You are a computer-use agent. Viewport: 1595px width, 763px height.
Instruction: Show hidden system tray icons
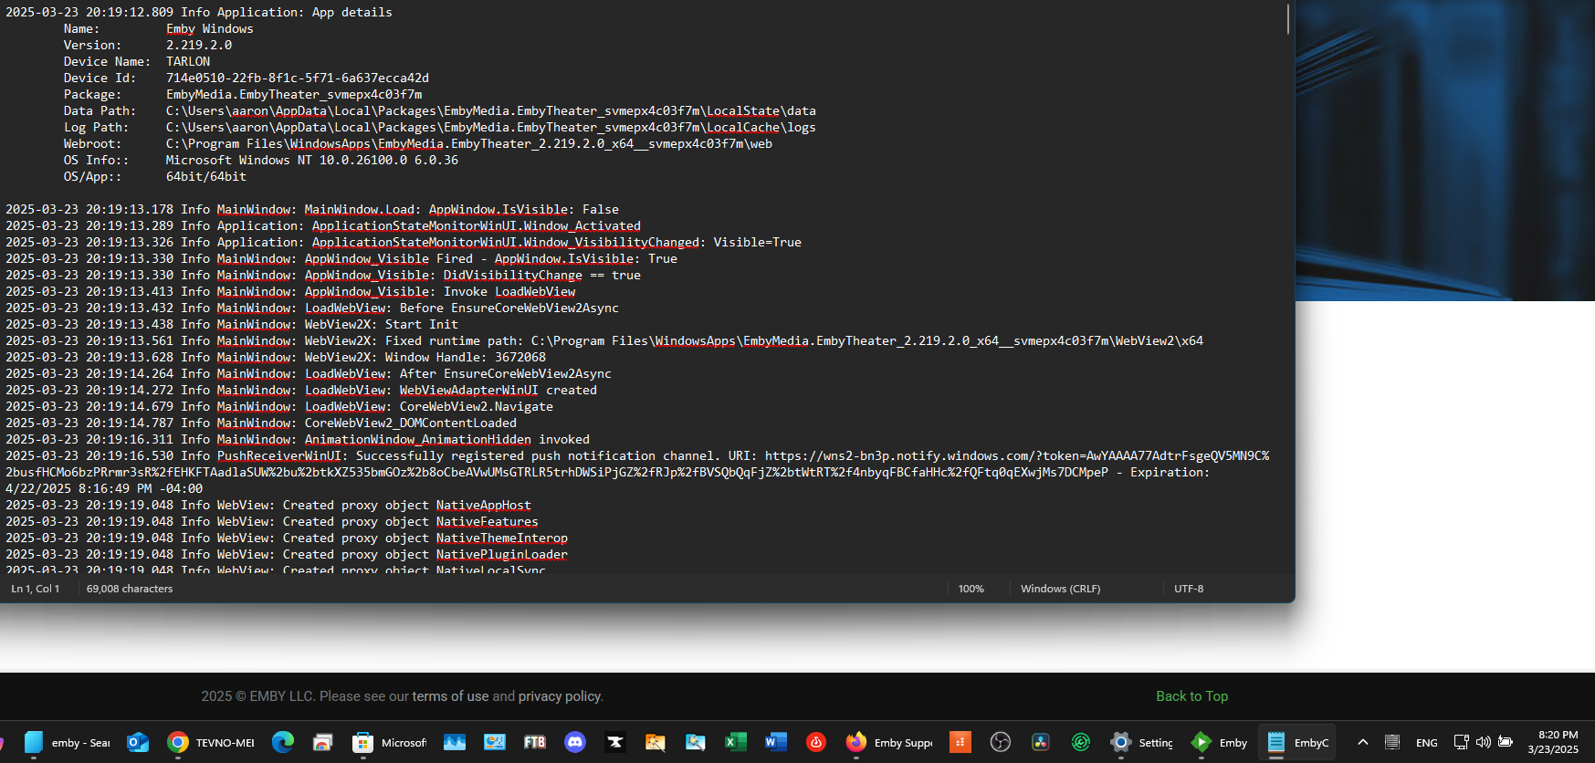click(x=1363, y=743)
